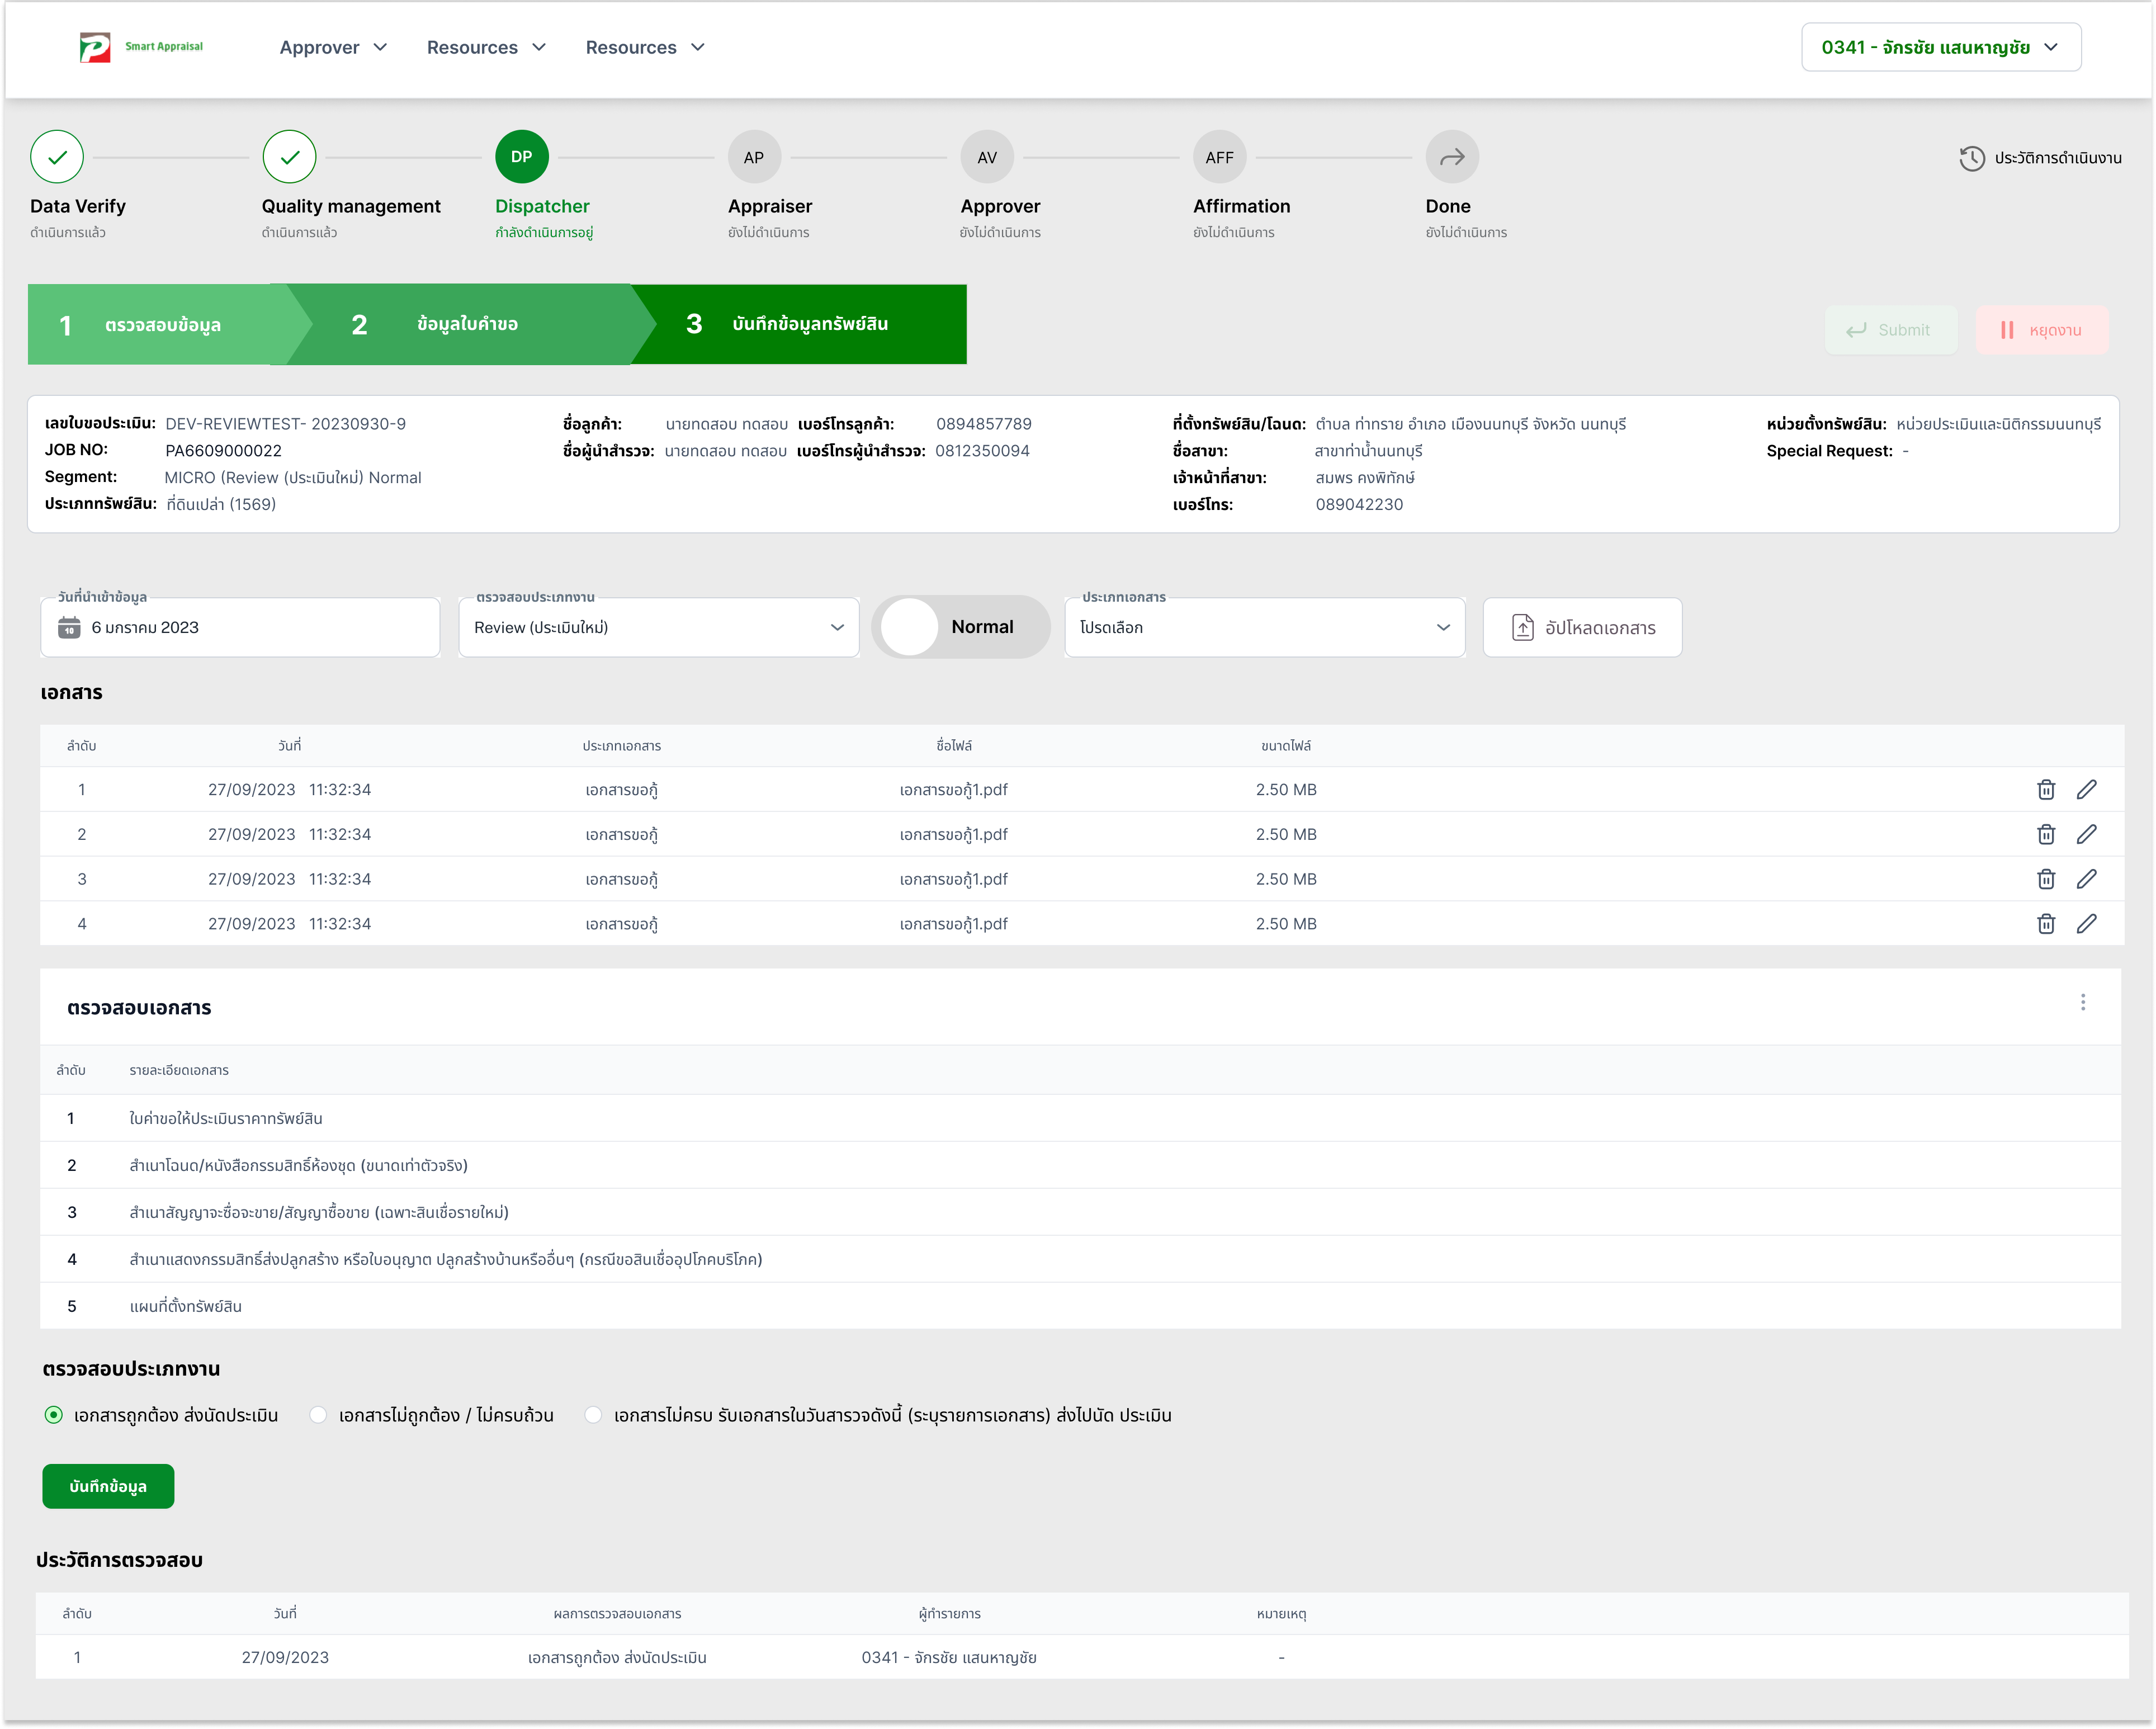Select the เอกสารถูกต้อง ส่งนัดประเมิน radio option
Image resolution: width=2156 pixels, height=1729 pixels.
(x=54, y=1414)
